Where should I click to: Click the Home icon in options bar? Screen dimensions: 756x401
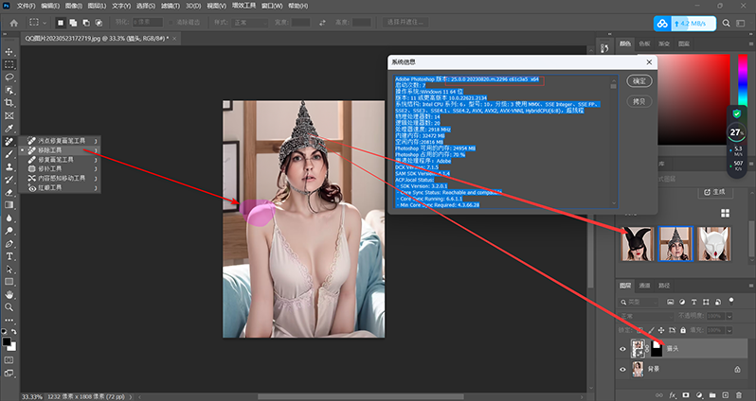[x=14, y=23]
